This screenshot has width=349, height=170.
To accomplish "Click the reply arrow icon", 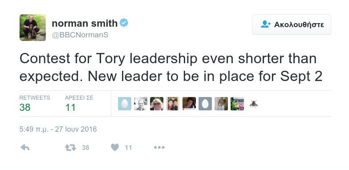I will pos(25,147).
